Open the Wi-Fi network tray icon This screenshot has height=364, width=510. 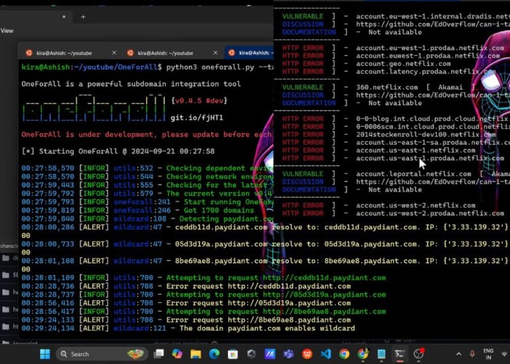coord(505,354)
